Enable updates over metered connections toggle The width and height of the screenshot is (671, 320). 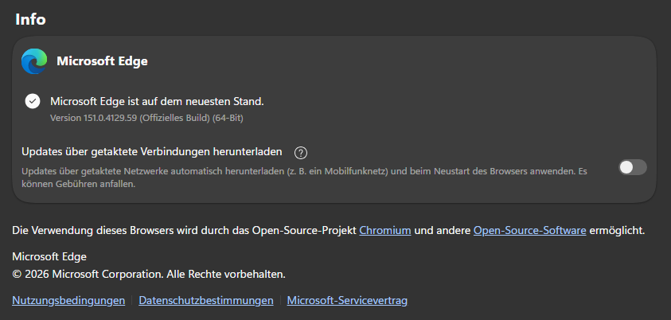(633, 167)
